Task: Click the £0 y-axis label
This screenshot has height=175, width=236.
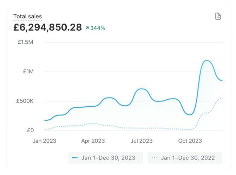Action: 30,130
